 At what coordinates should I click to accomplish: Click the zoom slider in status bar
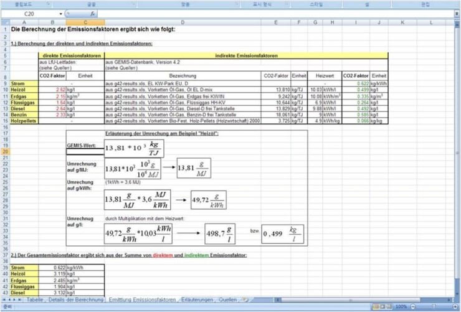coord(434,307)
